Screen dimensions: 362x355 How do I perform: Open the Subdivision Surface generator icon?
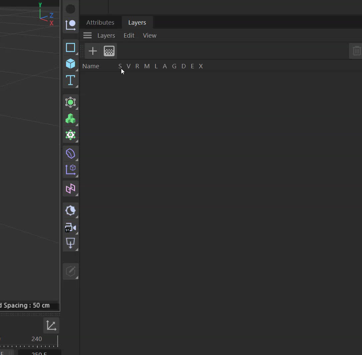point(70,102)
